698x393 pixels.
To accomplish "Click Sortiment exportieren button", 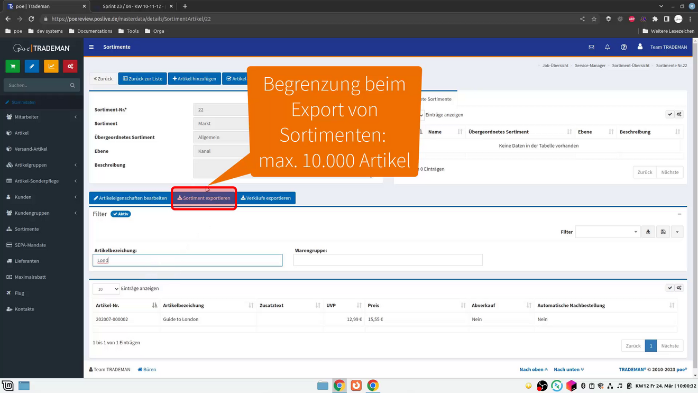I will click(204, 198).
